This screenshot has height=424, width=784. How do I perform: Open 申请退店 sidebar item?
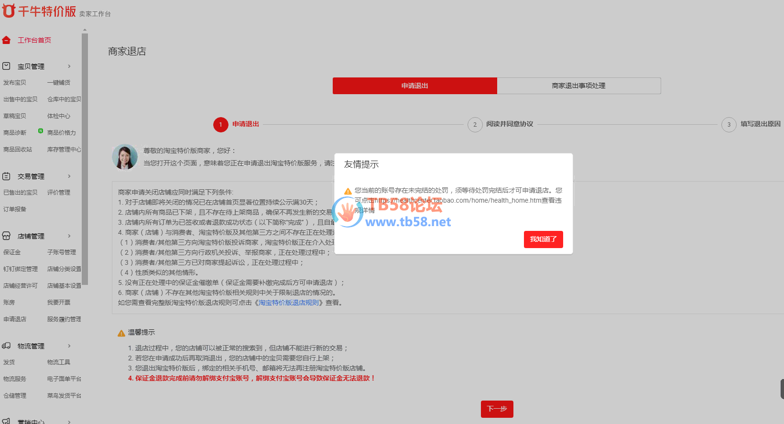[x=15, y=319]
